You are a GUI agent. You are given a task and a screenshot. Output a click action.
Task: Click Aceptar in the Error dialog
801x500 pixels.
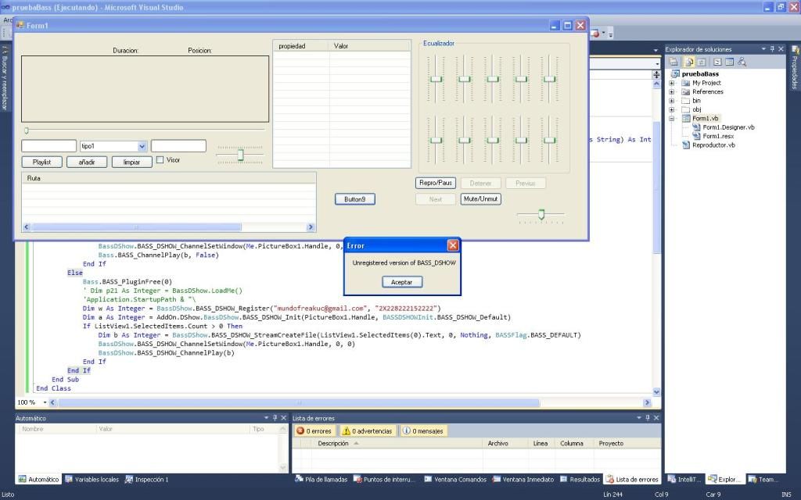[401, 282]
